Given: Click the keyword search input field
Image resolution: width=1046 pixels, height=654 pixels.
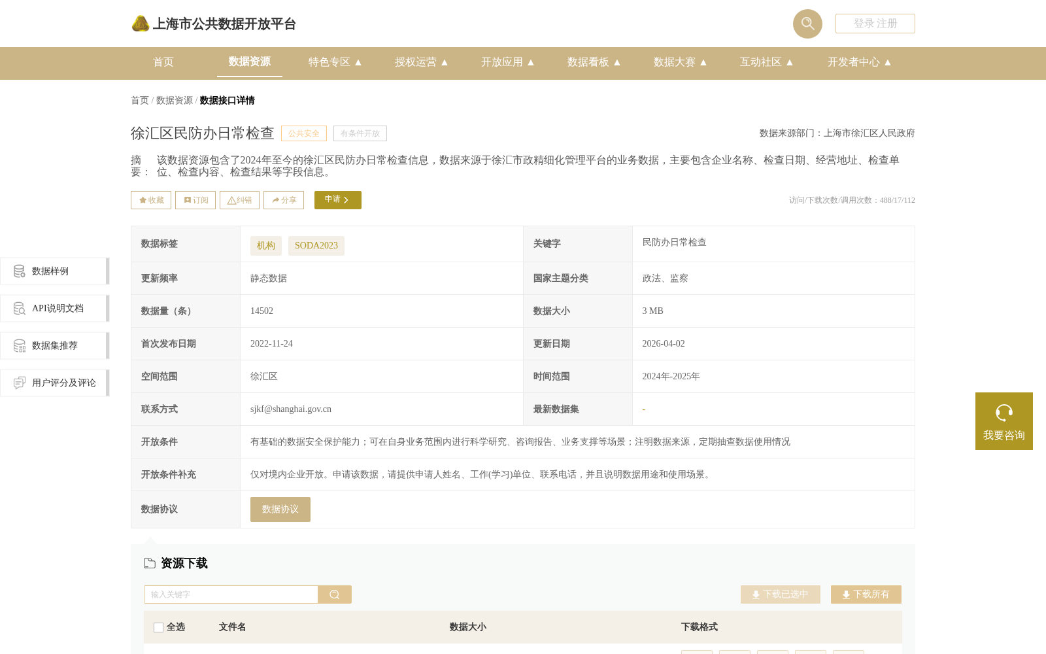Looking at the screenshot, I should (231, 594).
